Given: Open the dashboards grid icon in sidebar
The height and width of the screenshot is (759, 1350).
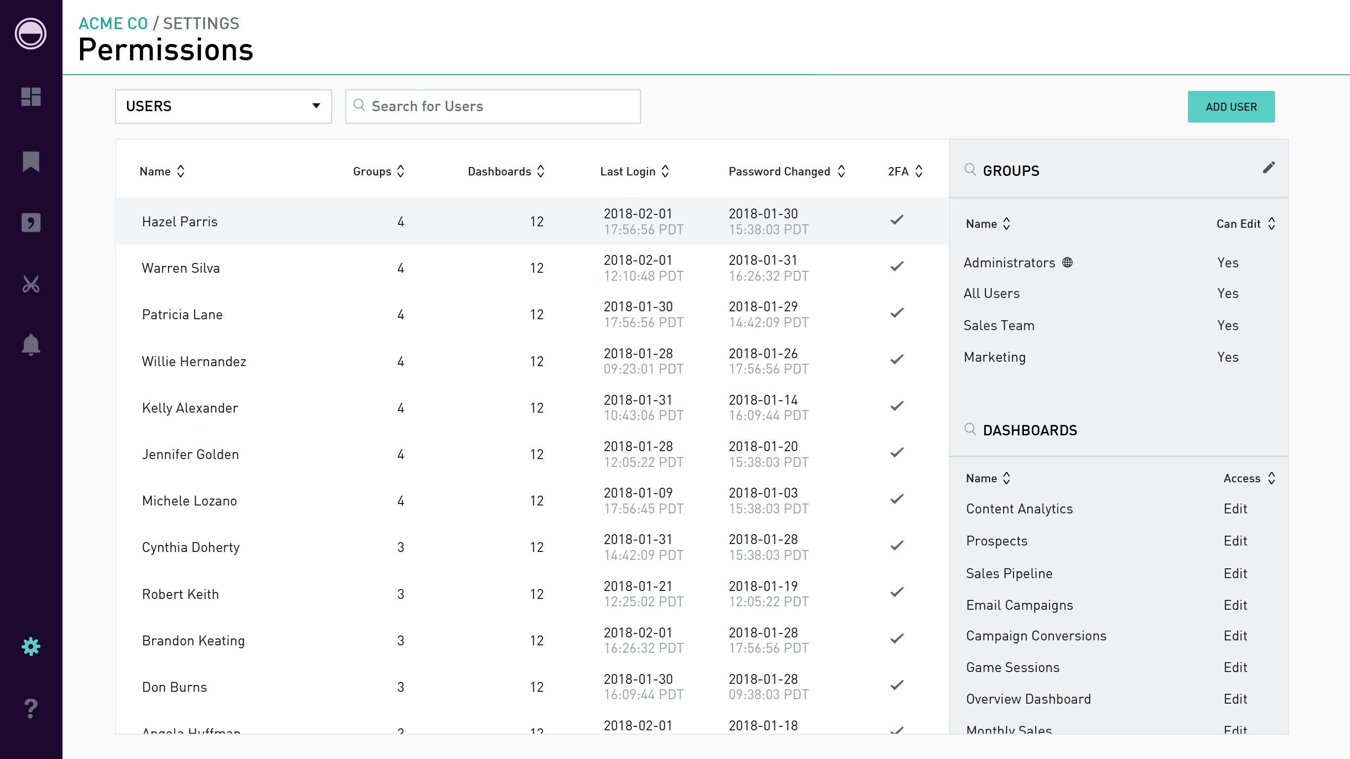Looking at the screenshot, I should point(31,96).
